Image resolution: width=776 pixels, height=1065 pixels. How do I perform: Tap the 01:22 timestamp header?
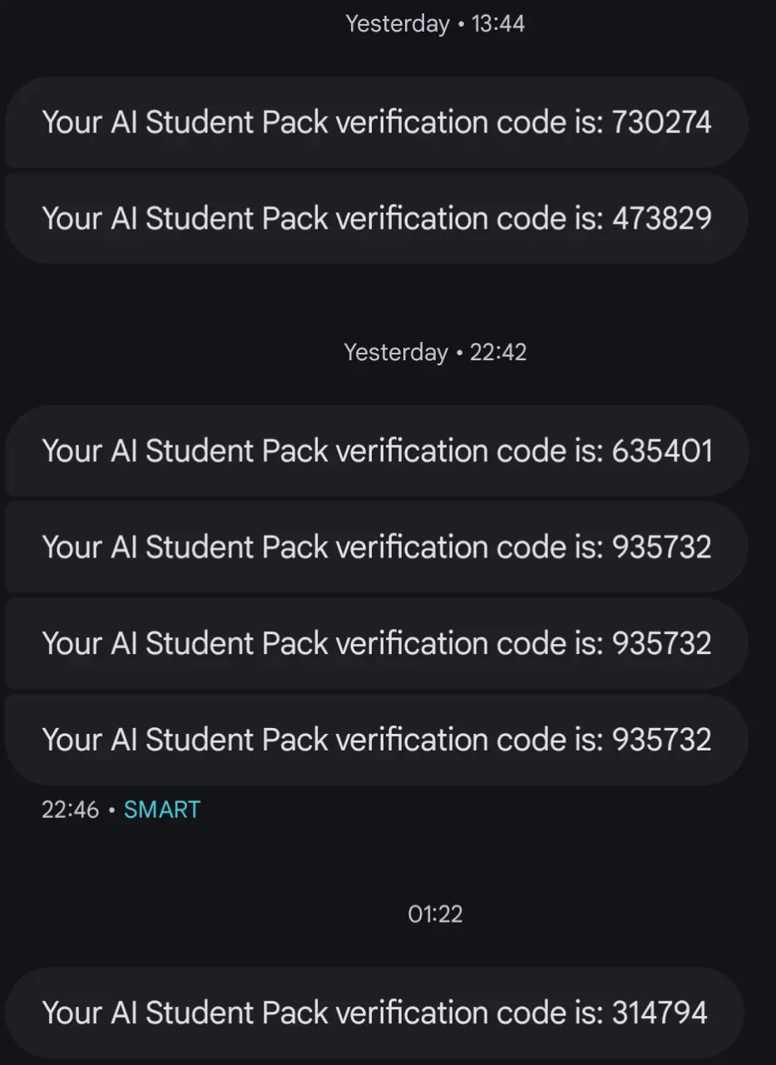click(x=435, y=914)
